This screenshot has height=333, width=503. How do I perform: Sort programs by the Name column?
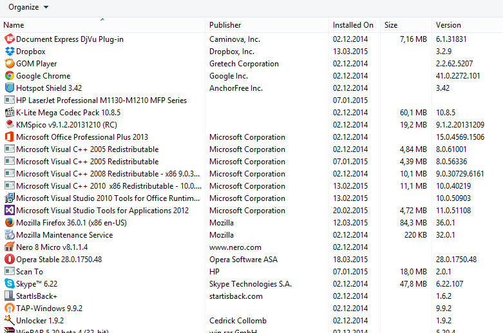coord(14,25)
